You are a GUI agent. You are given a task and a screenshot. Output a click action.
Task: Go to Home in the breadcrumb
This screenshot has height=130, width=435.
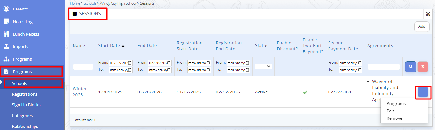75,3
